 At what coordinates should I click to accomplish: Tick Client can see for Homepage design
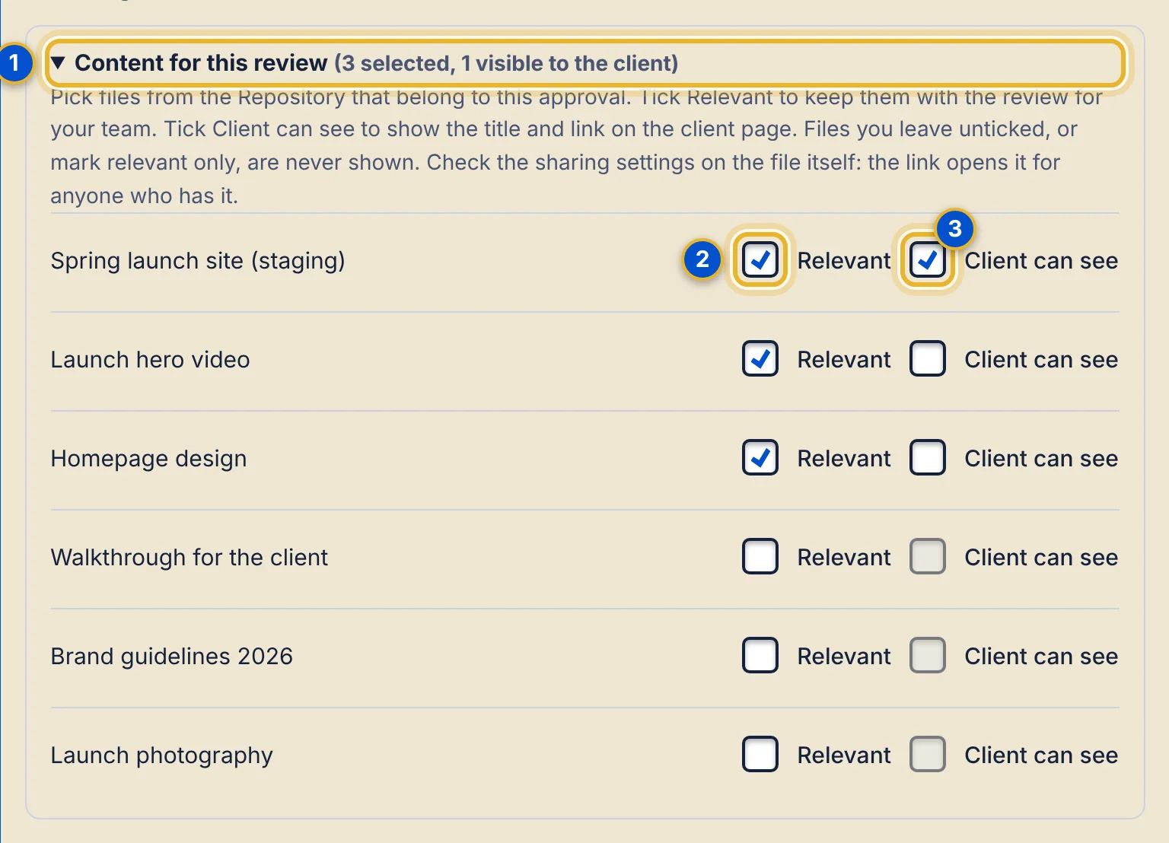[928, 458]
